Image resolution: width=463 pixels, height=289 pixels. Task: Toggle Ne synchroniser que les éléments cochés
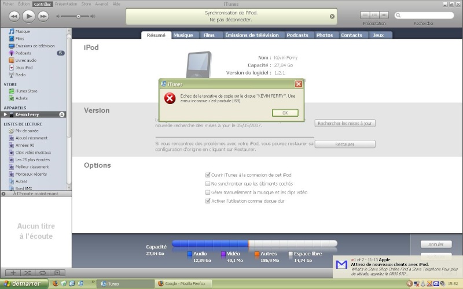coord(208,184)
